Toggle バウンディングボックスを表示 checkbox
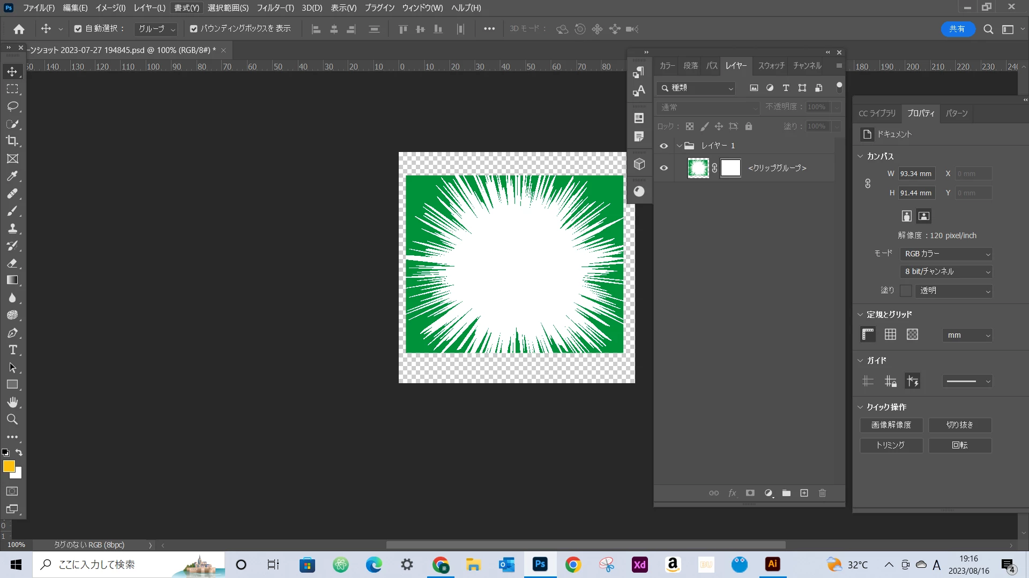1029x578 pixels. [193, 29]
